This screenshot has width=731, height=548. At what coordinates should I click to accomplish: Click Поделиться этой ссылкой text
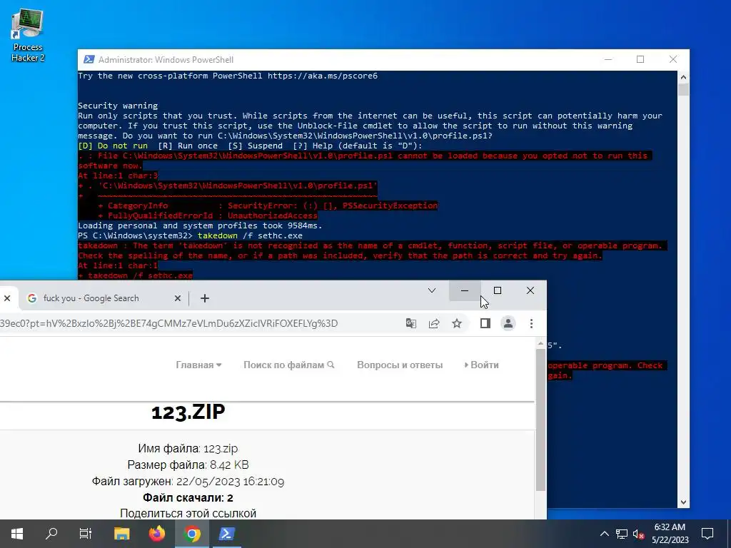pyautogui.click(x=188, y=514)
